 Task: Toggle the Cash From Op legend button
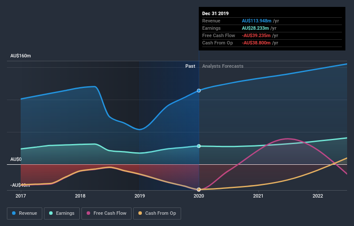click(x=157, y=213)
